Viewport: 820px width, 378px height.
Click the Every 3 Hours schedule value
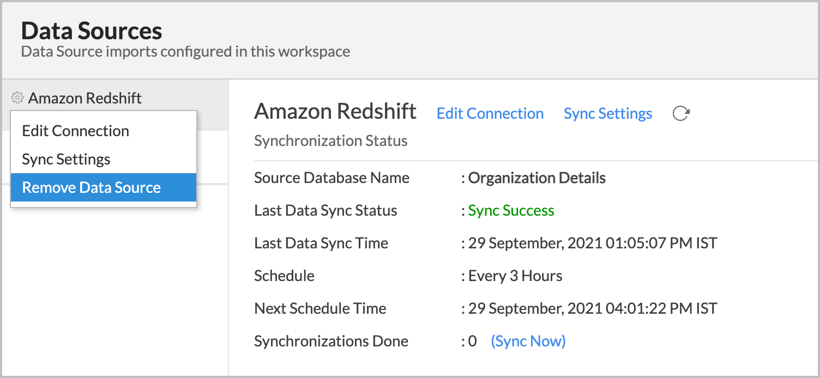click(515, 276)
